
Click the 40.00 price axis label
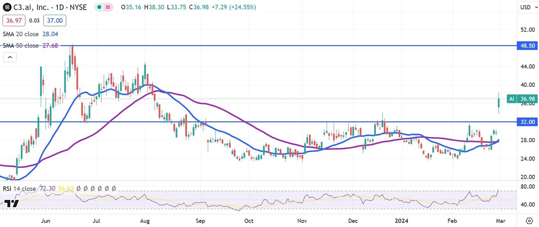(528, 85)
